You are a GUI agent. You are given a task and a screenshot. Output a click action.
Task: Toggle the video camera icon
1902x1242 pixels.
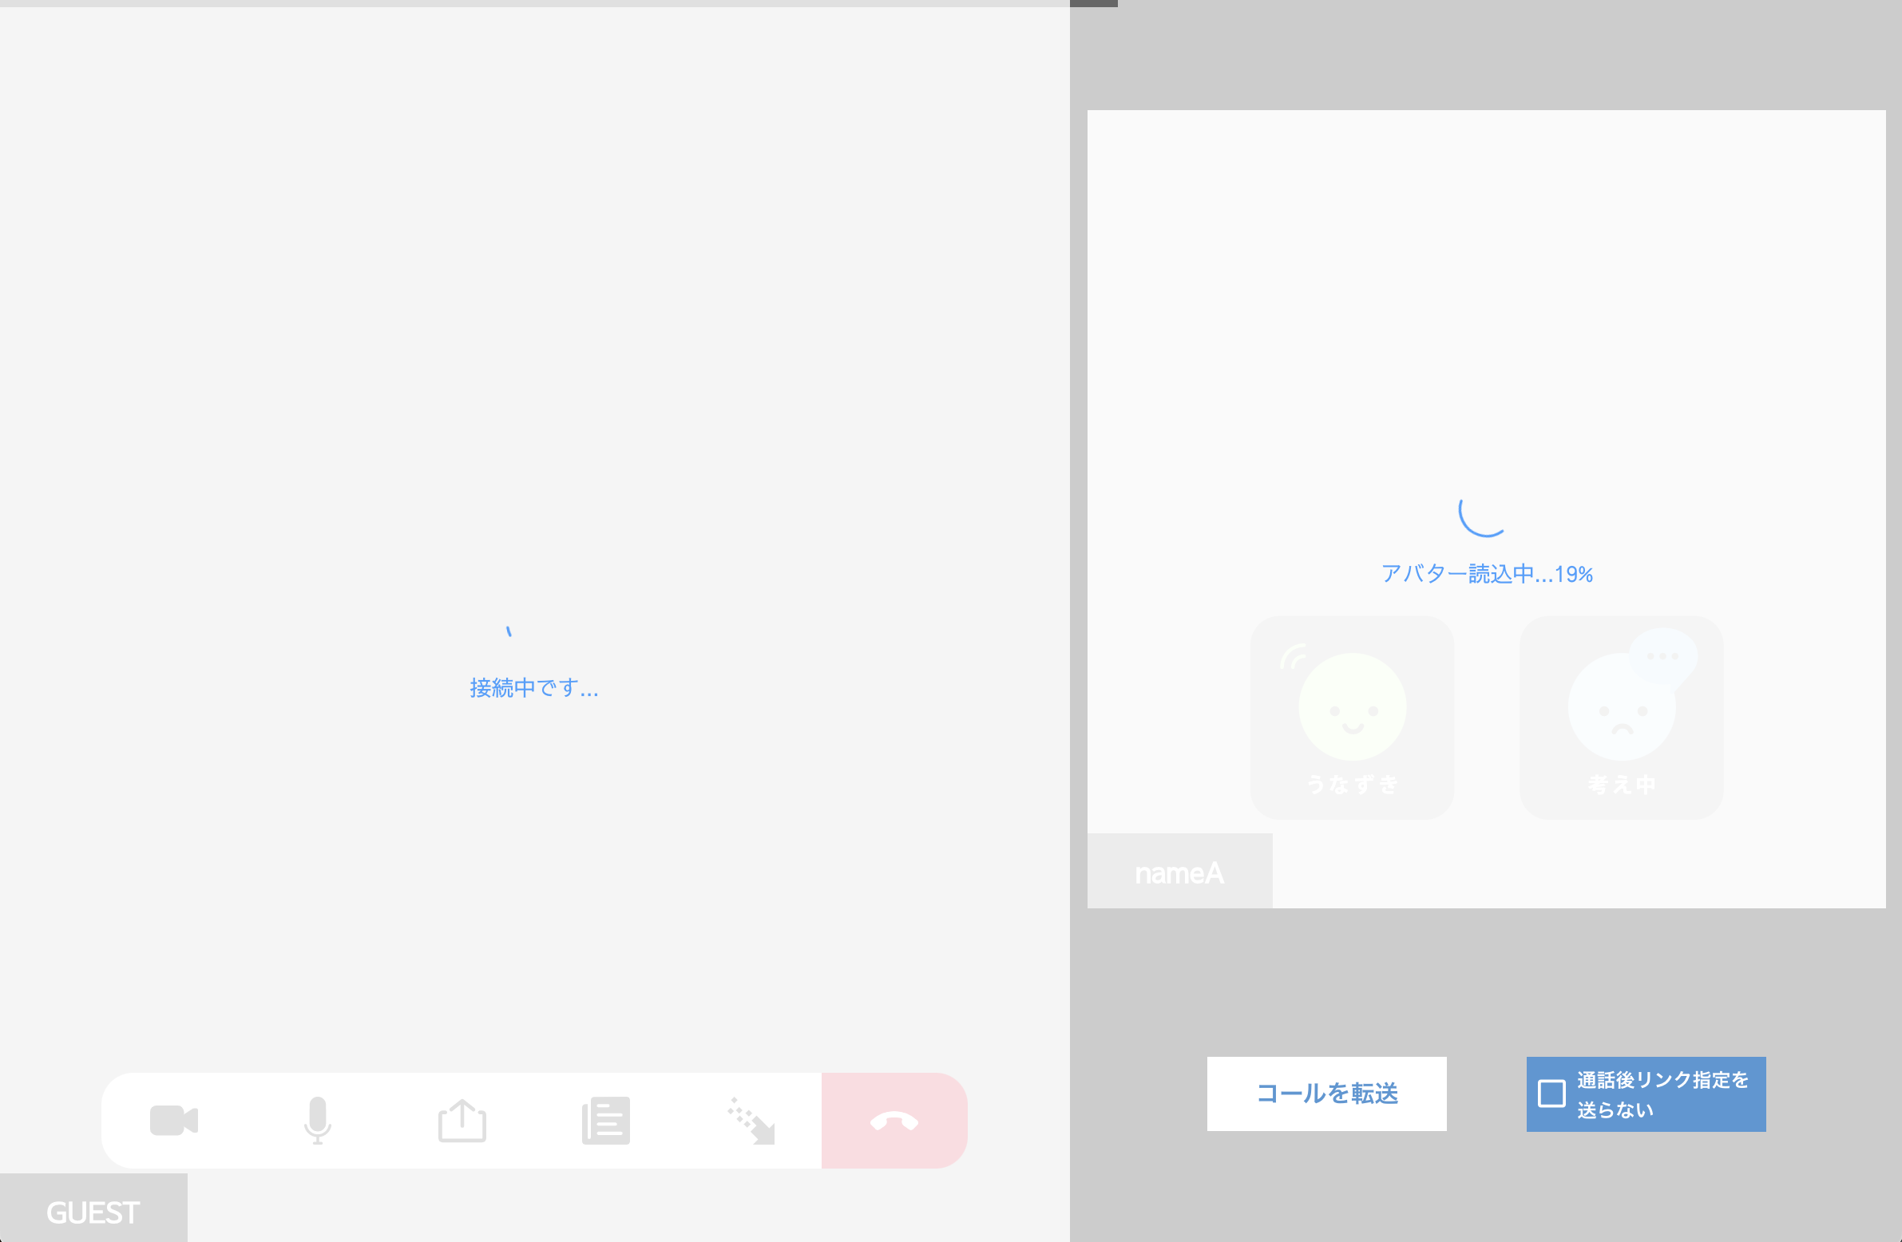coord(173,1121)
